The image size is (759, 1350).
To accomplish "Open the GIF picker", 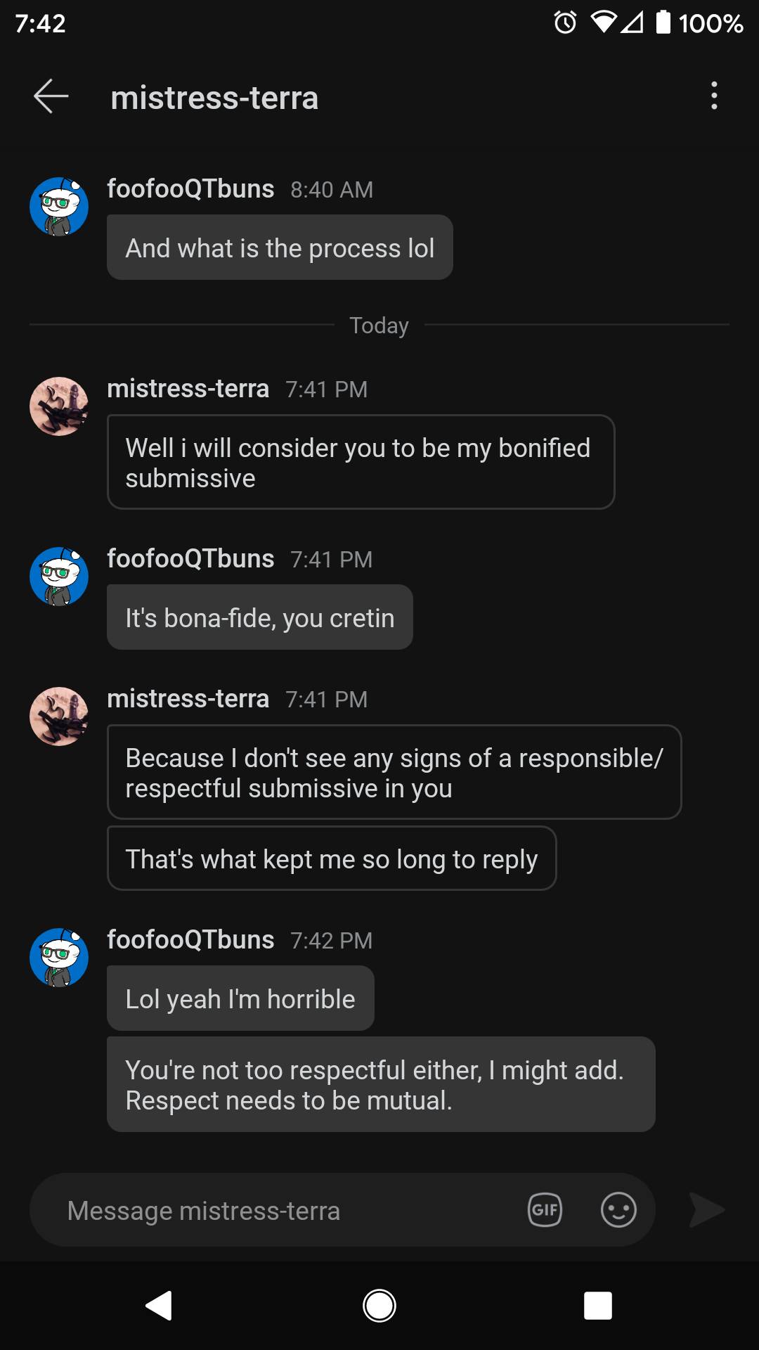I will [x=545, y=1209].
